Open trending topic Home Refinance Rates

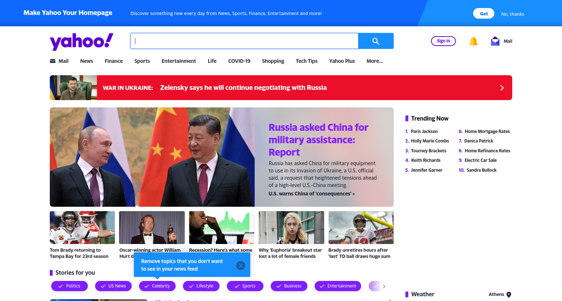tap(487, 151)
